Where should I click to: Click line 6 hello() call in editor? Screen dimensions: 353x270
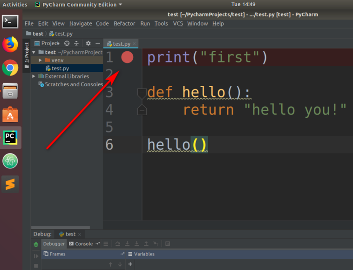click(x=177, y=145)
